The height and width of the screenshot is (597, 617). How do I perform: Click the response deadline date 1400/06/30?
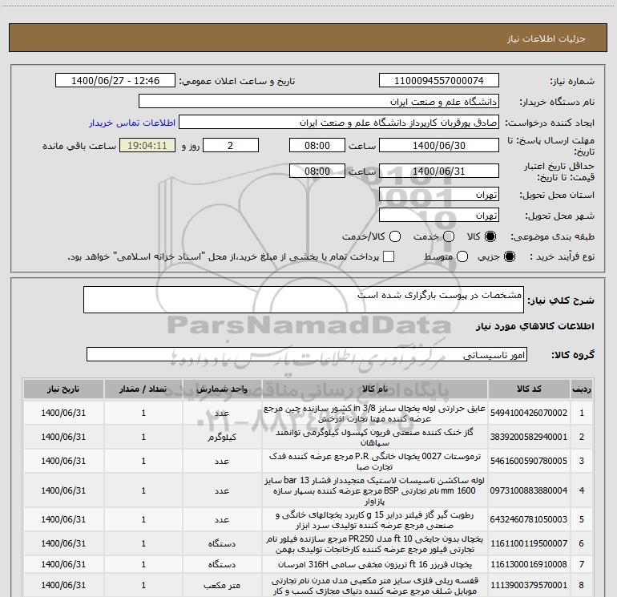coord(439,145)
